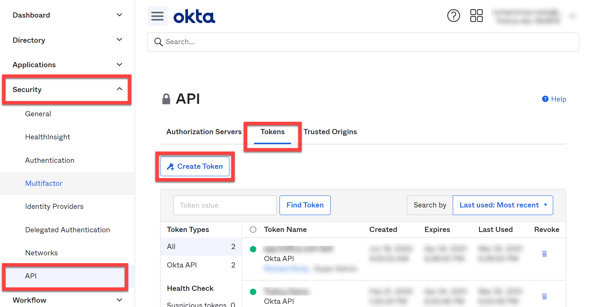The width and height of the screenshot is (591, 307).
Task: Click the Expires column header
Action: click(437, 230)
